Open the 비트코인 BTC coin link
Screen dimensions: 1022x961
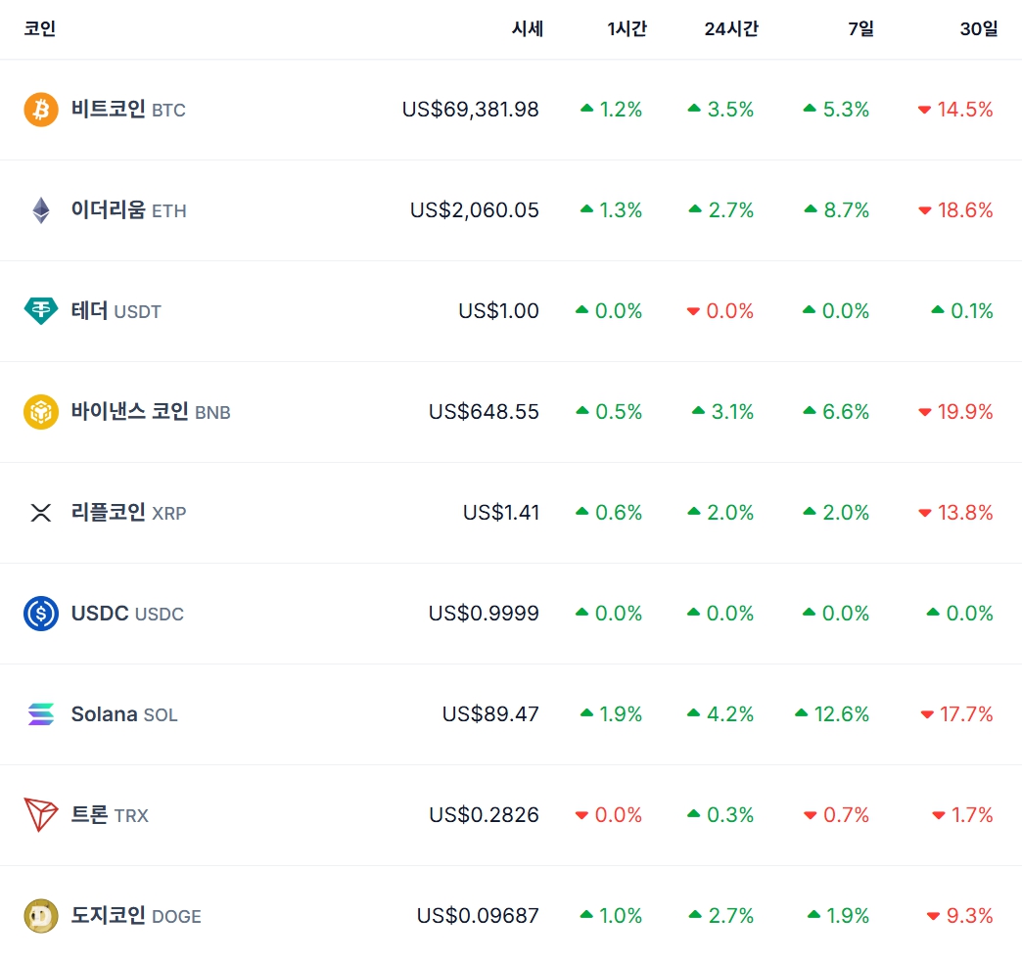click(128, 109)
